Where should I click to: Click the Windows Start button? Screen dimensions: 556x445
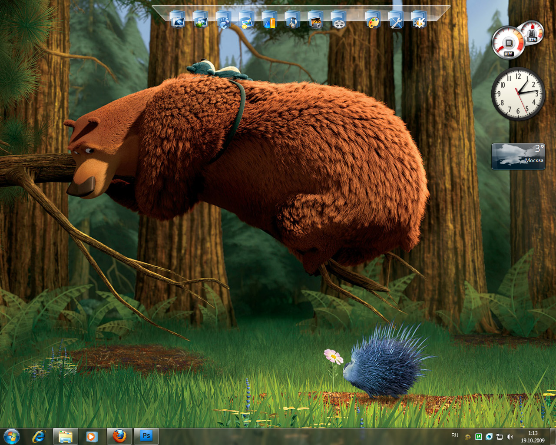(12, 436)
